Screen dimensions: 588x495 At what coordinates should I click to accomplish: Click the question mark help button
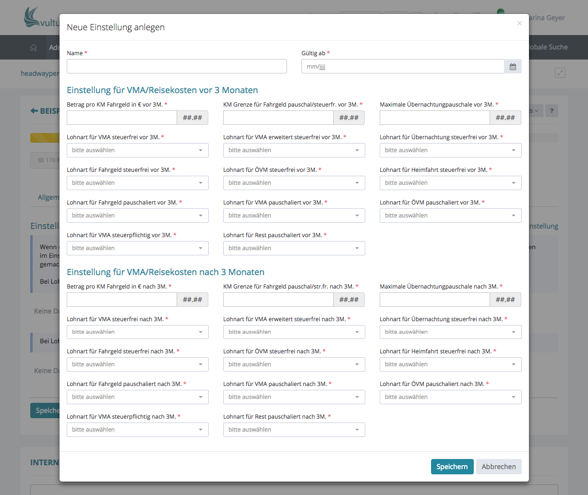[x=552, y=111]
